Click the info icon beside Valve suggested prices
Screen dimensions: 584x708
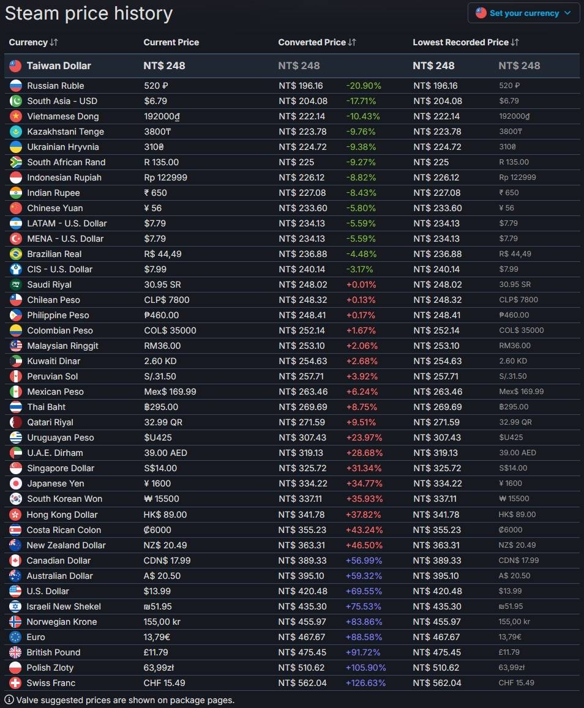pyautogui.click(x=9, y=700)
